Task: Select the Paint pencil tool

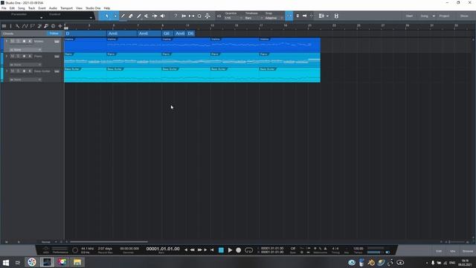Action: (x=139, y=16)
